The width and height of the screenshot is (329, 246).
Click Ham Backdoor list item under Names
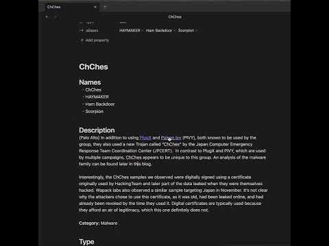click(100, 104)
